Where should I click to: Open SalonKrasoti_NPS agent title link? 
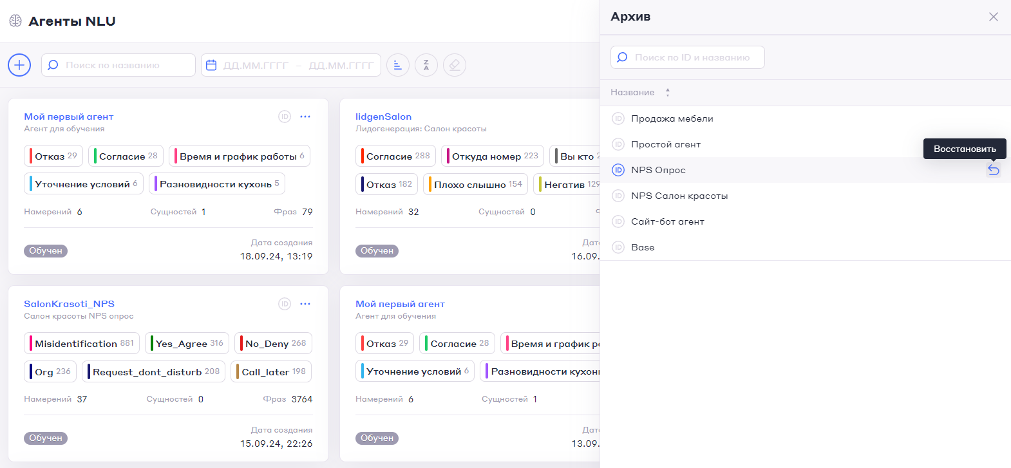click(x=69, y=304)
